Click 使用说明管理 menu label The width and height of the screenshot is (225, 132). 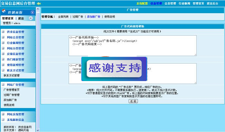pos(16,65)
